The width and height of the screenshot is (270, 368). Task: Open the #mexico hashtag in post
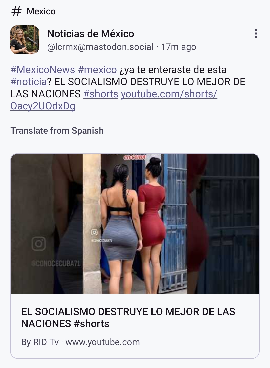97,70
